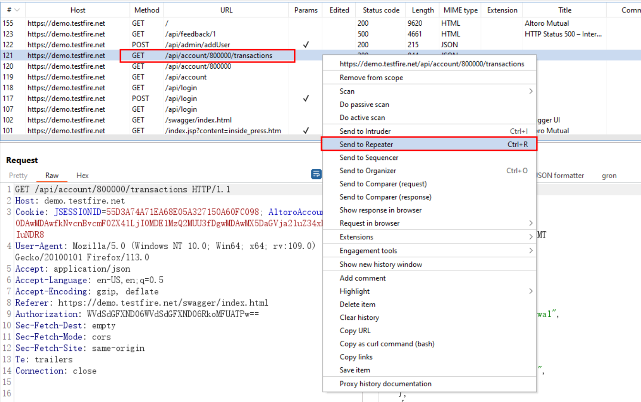
Task: Click the gron response tab
Action: click(609, 176)
